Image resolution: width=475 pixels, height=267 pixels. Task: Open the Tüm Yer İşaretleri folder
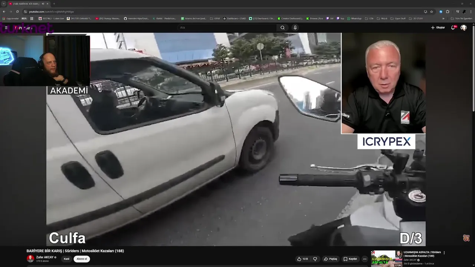(461, 18)
